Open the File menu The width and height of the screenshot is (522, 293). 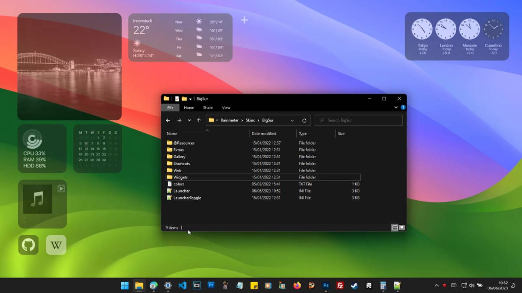[170, 108]
